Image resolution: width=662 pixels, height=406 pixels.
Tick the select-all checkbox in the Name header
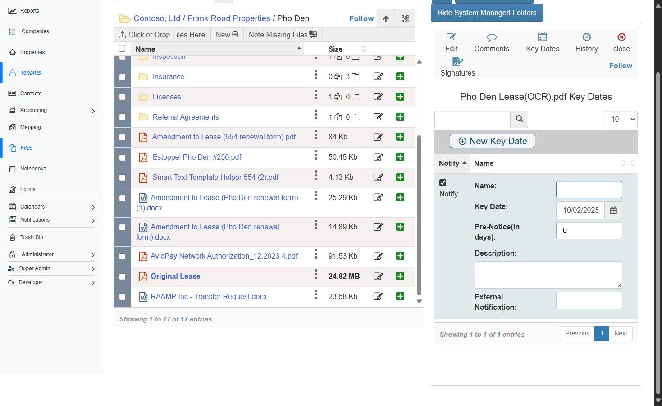[122, 48]
